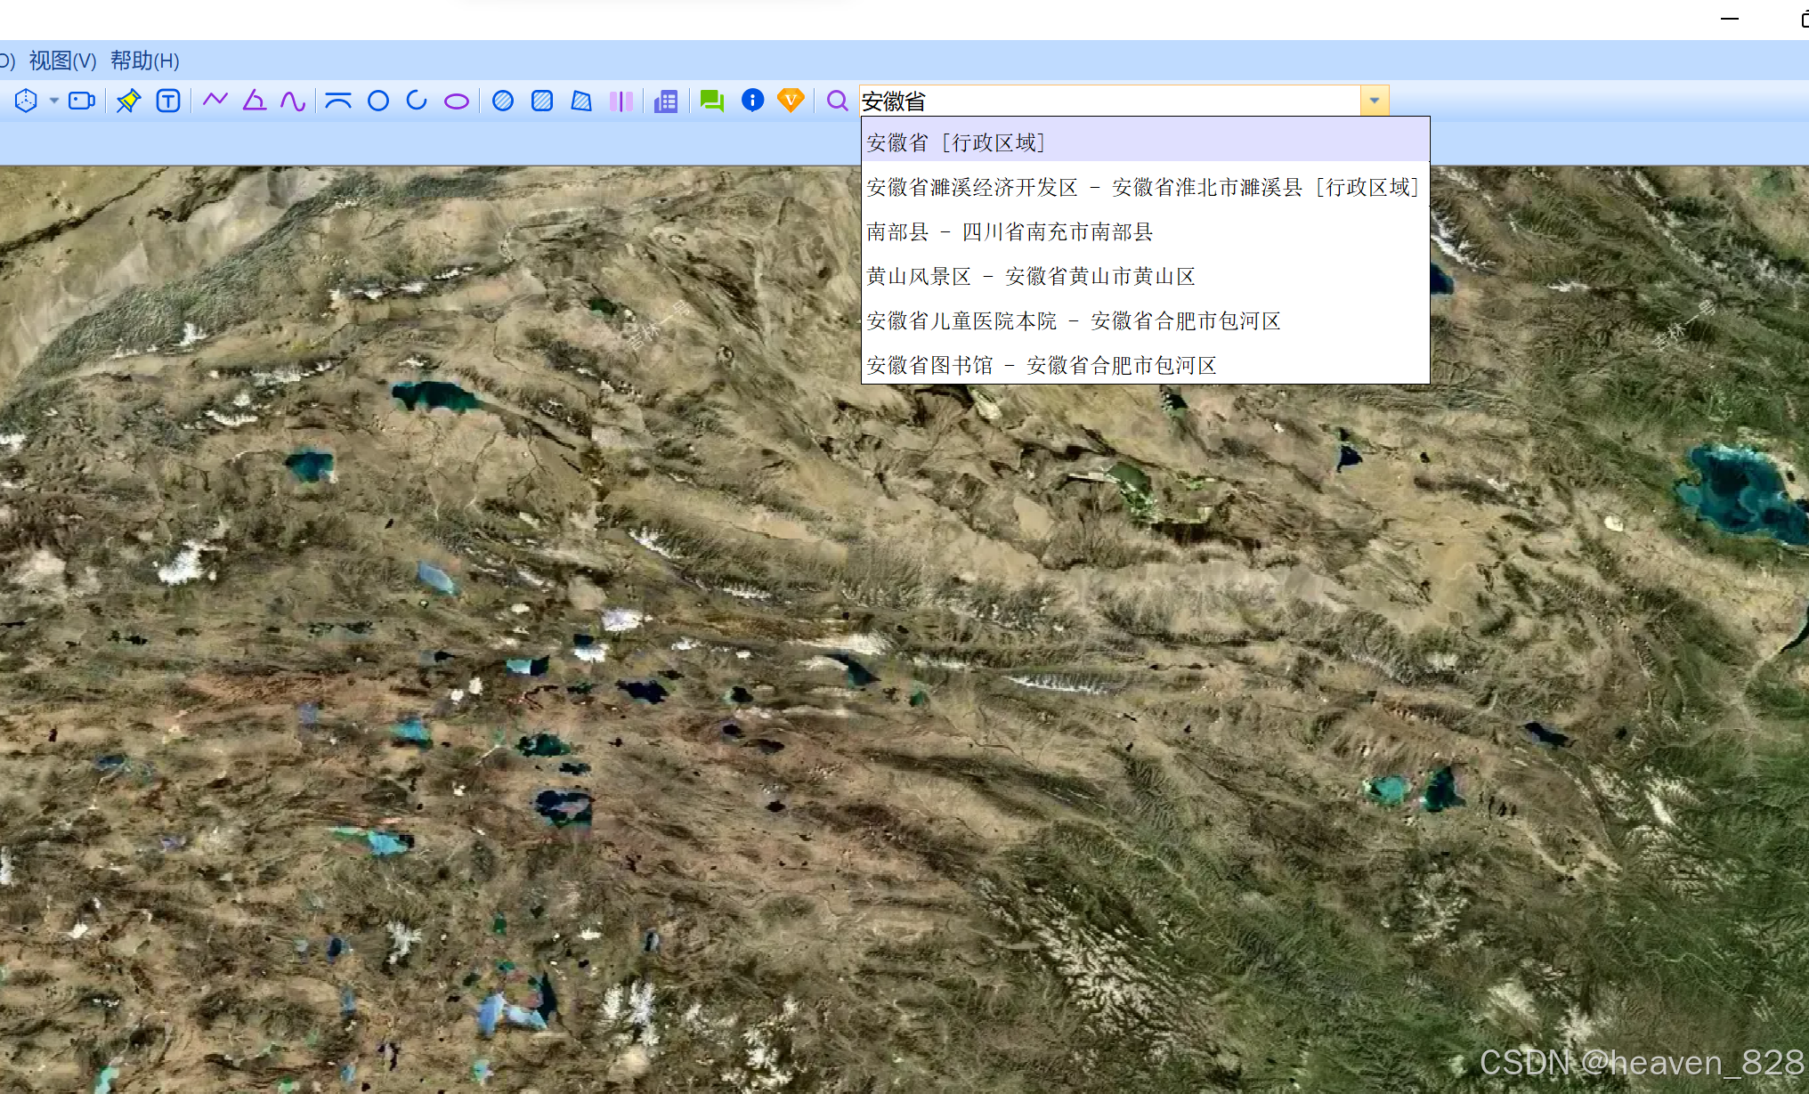Click the camera recording icon
The height and width of the screenshot is (1094, 1809).
tap(81, 101)
